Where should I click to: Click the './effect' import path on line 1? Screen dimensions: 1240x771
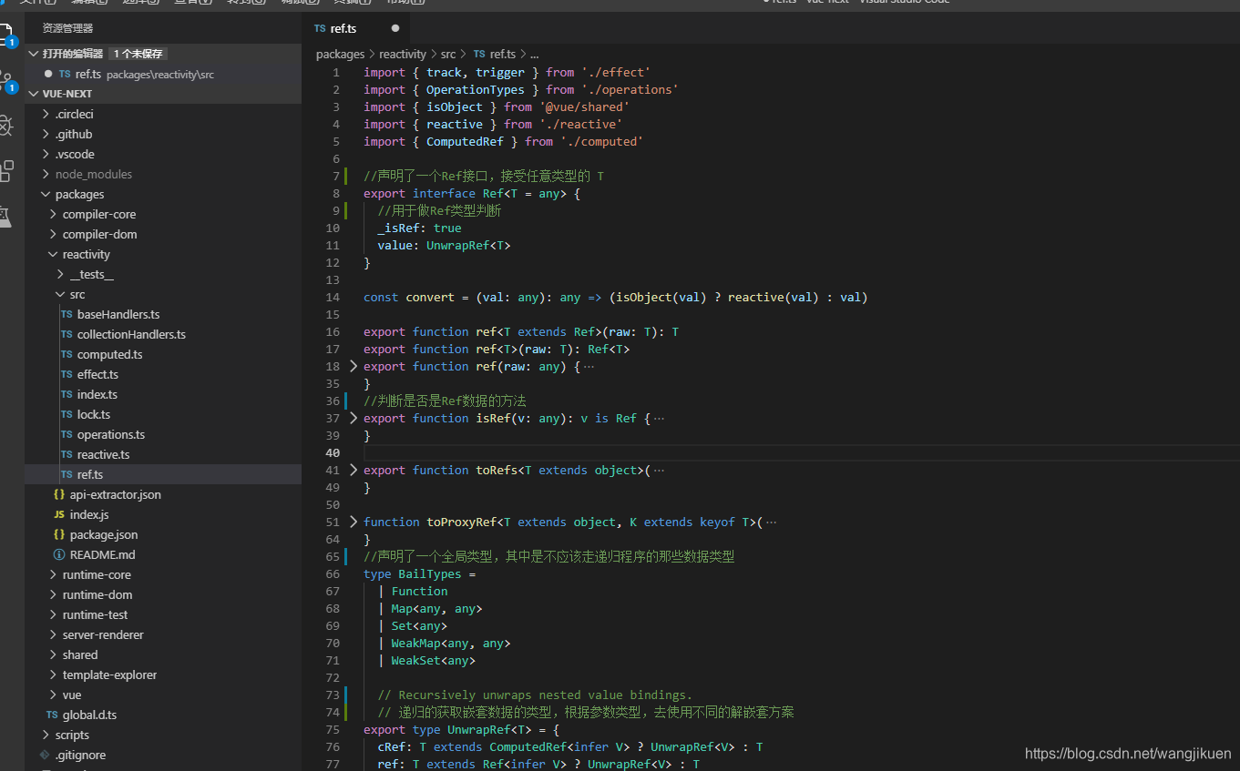point(616,72)
